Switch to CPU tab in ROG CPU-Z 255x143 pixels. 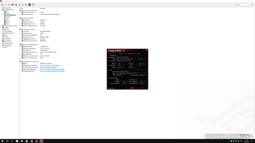(x=110, y=53)
